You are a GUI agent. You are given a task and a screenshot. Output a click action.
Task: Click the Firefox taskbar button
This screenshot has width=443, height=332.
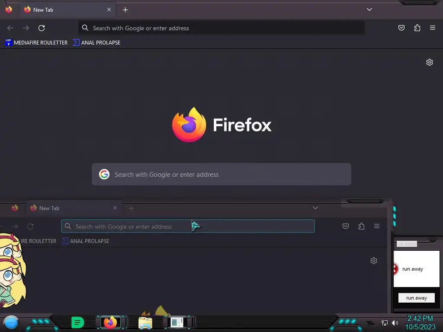pos(110,322)
